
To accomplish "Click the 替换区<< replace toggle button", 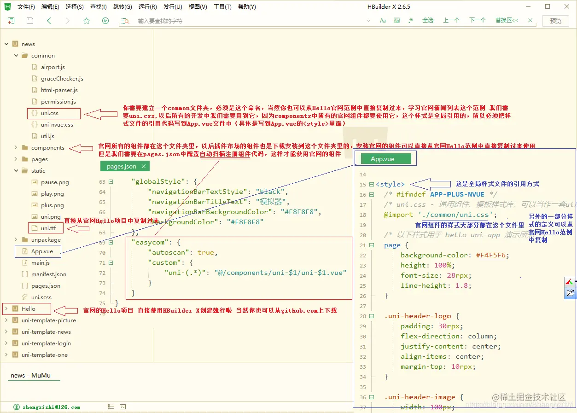I will pyautogui.click(x=507, y=20).
